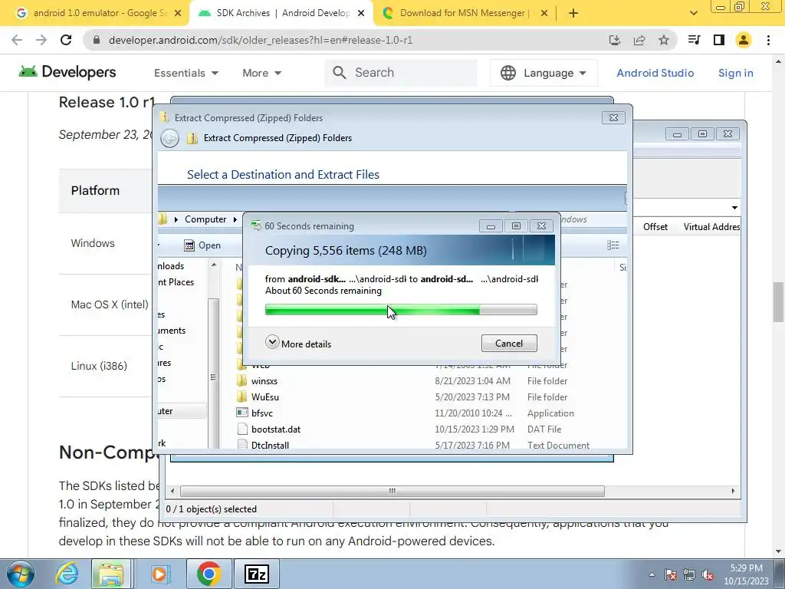Screen dimensions: 785x589
Task: Click the search magnifier icon
Action: [x=340, y=73]
